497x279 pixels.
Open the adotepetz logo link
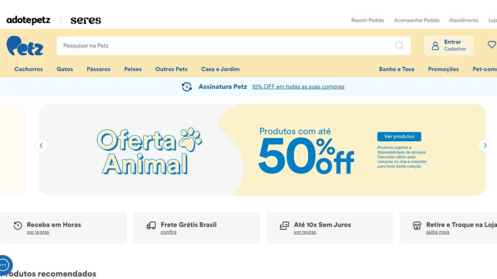click(x=28, y=20)
